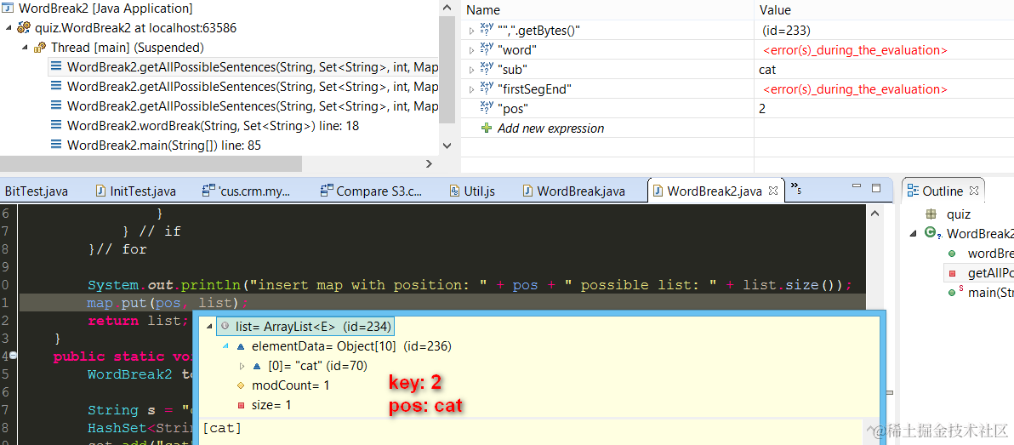Collapse the WordBreak2 class in Outline
Screen dimensions: 1014x445
click(913, 233)
